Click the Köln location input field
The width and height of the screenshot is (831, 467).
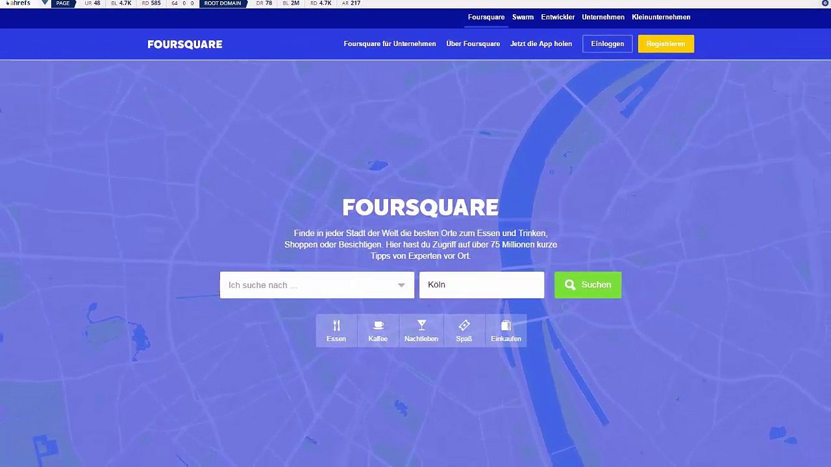coord(482,285)
